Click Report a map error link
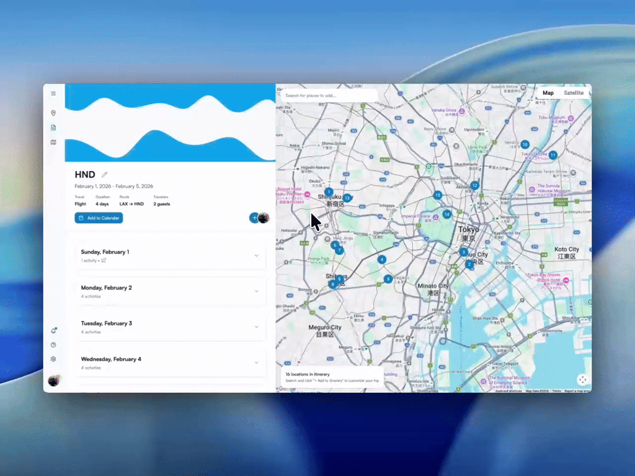 pos(577,391)
